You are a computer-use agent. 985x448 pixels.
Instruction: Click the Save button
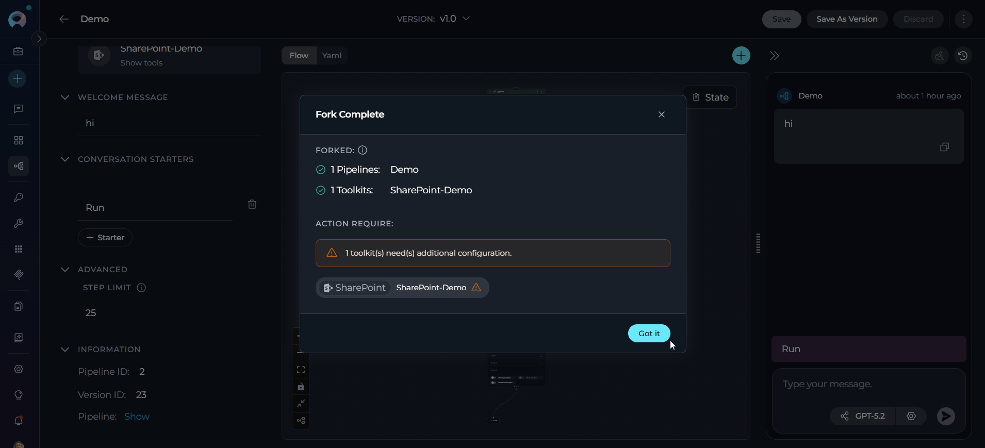(781, 19)
